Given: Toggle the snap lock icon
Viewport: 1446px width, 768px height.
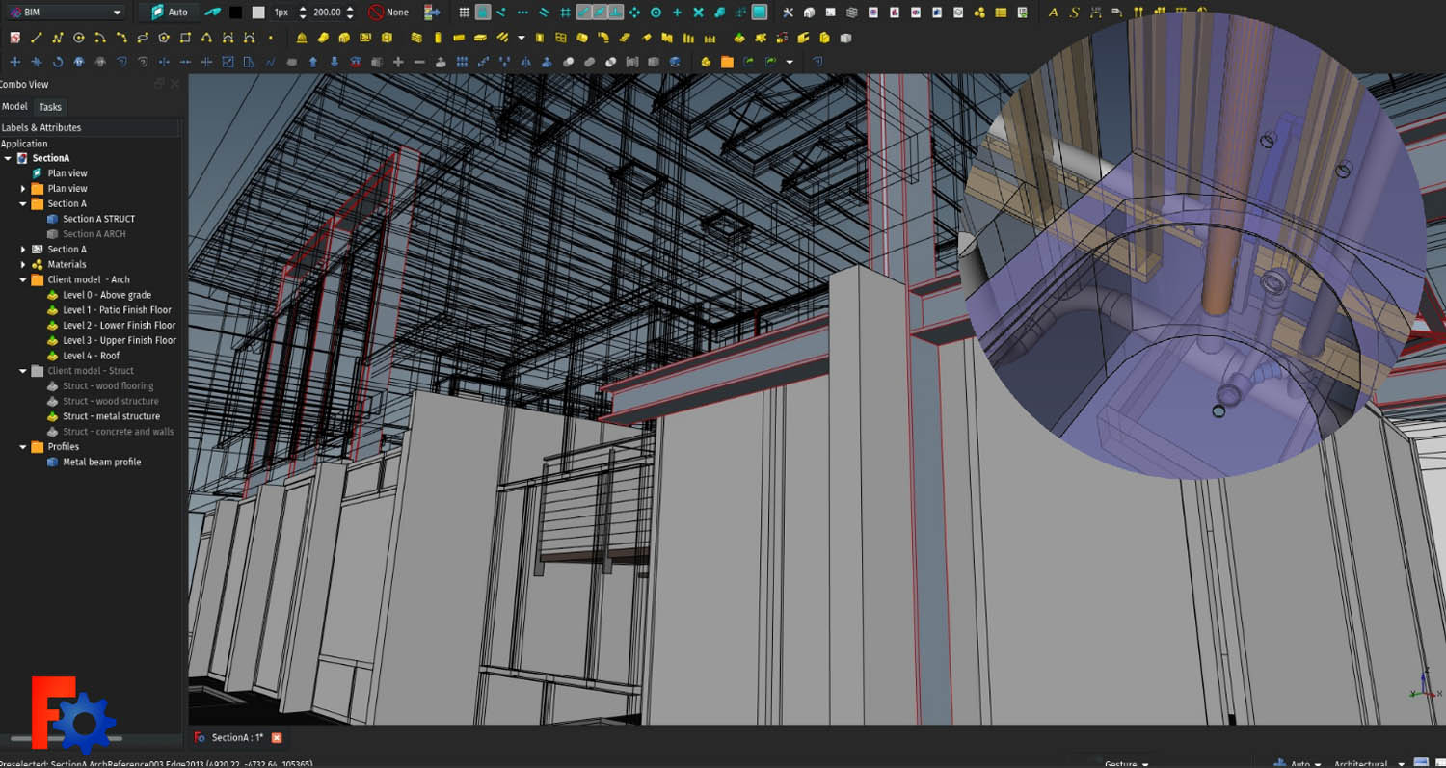Looking at the screenshot, I should pyautogui.click(x=483, y=13).
